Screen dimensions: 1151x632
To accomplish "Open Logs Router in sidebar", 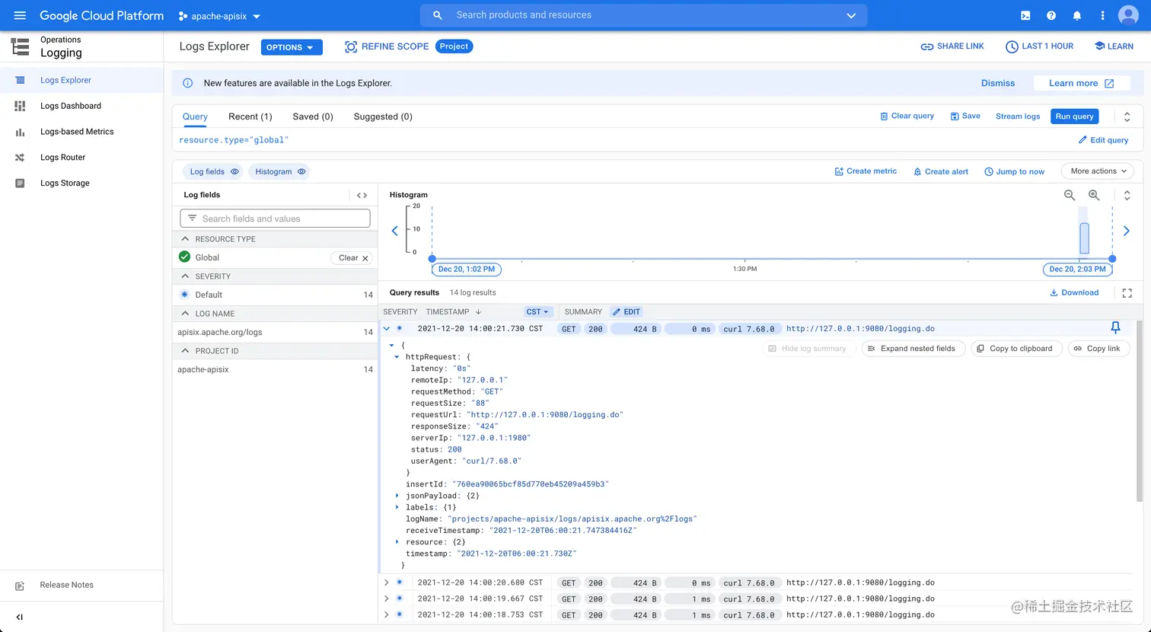I will (81, 158).
